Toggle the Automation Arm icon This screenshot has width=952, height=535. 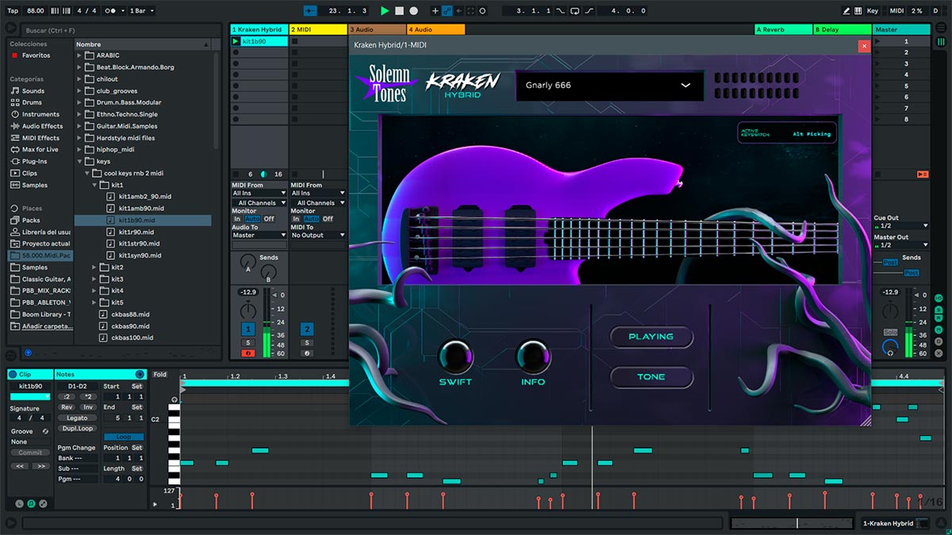(447, 11)
